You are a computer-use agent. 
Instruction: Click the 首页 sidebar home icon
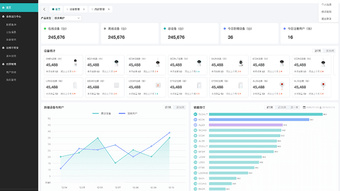click(x=3, y=8)
